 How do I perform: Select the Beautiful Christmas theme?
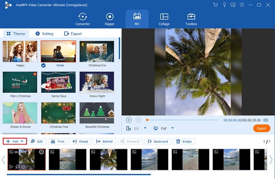click(97, 113)
